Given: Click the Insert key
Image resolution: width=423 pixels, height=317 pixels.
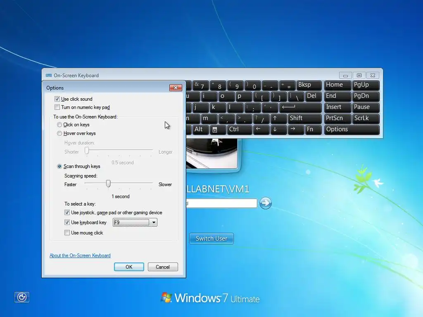Looking at the screenshot, I should click(x=338, y=107).
